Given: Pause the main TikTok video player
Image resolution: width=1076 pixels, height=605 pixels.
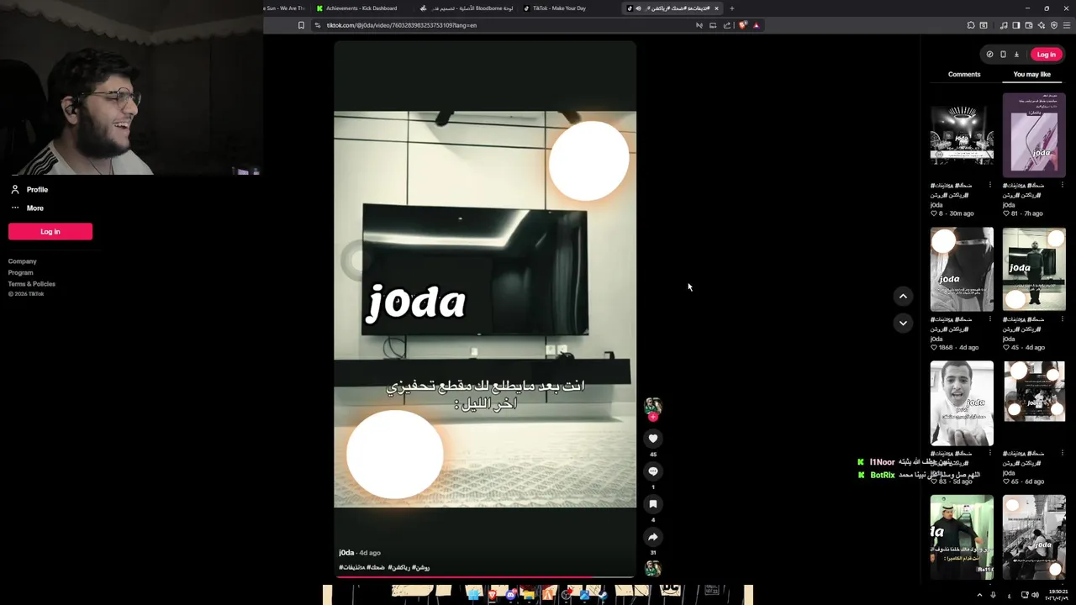Looking at the screenshot, I should pos(485,309).
